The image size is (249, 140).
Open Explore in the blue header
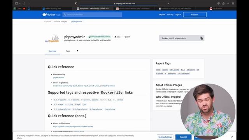coord(162,15)
